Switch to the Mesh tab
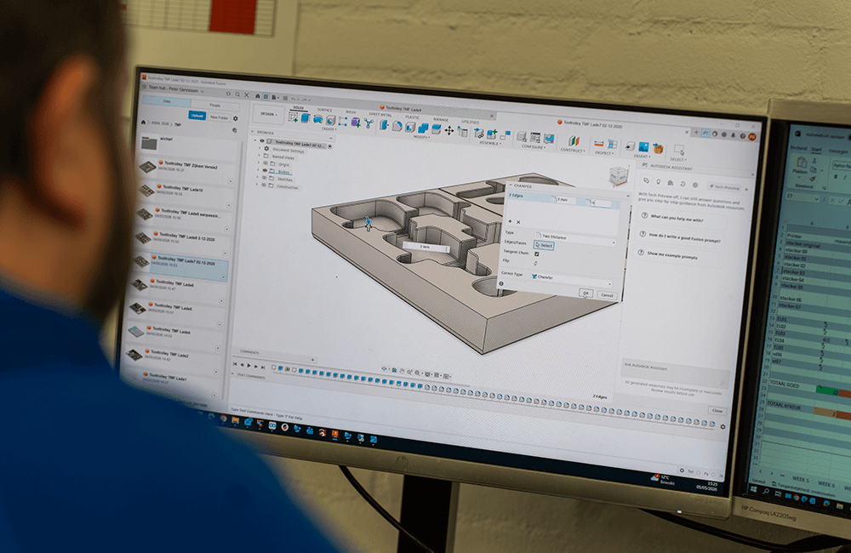 351,112
